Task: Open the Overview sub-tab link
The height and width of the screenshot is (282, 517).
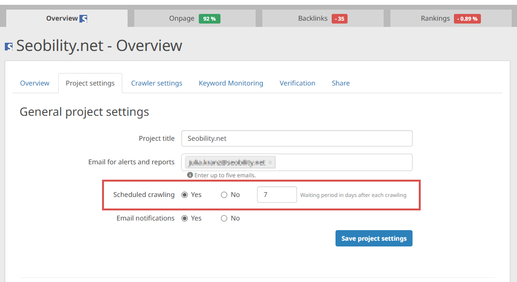Action: [x=35, y=83]
